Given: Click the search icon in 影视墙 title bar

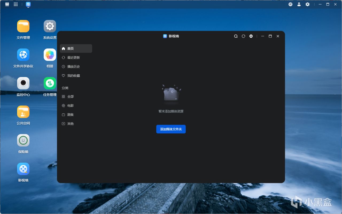Looking at the screenshot, I should pyautogui.click(x=236, y=36).
